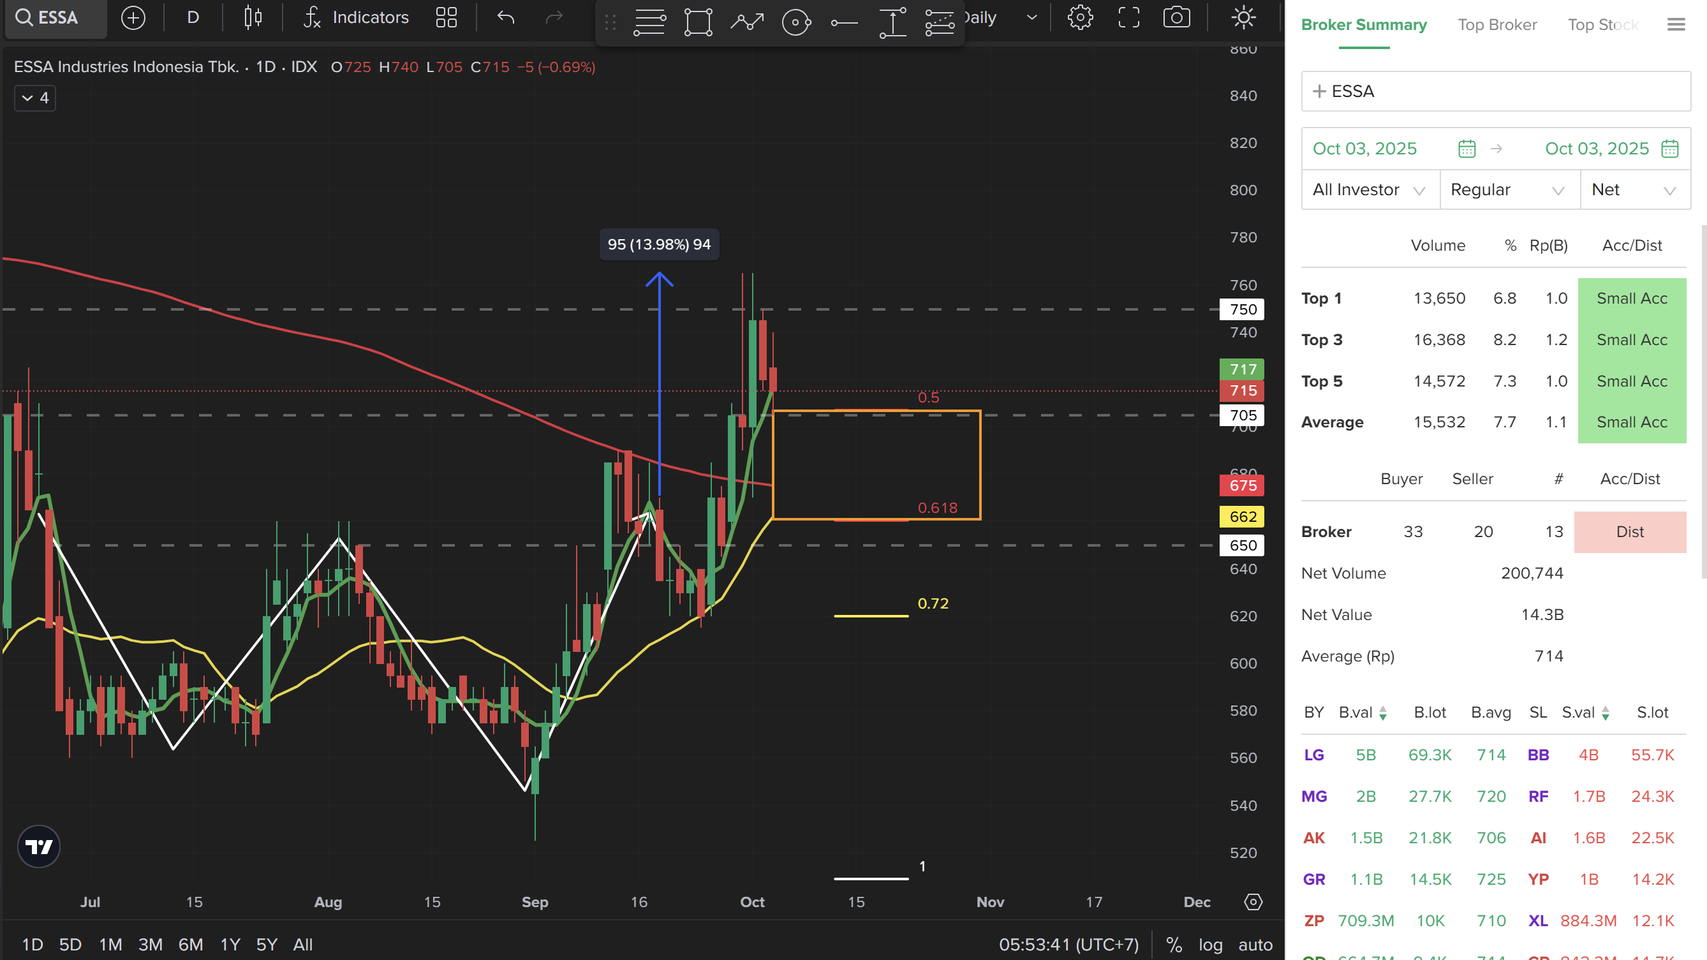Viewport: 1707px width, 960px height.
Task: Open the candlestick chart type selector
Action: tap(253, 18)
